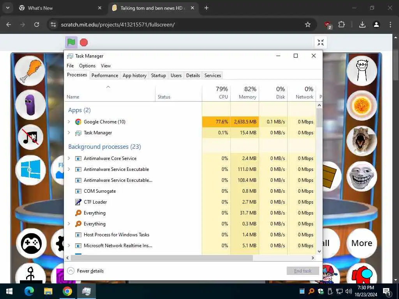Exit Scratch fullscreen mode icon
This screenshot has width=399, height=299.
321,42
